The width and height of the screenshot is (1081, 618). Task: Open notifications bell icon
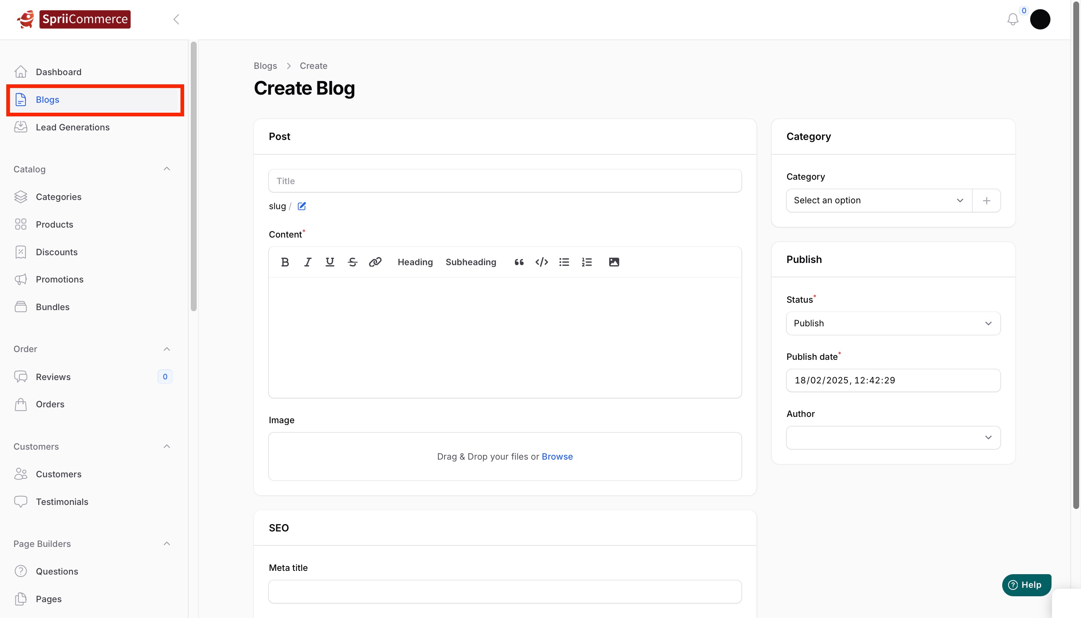pos(1012,20)
